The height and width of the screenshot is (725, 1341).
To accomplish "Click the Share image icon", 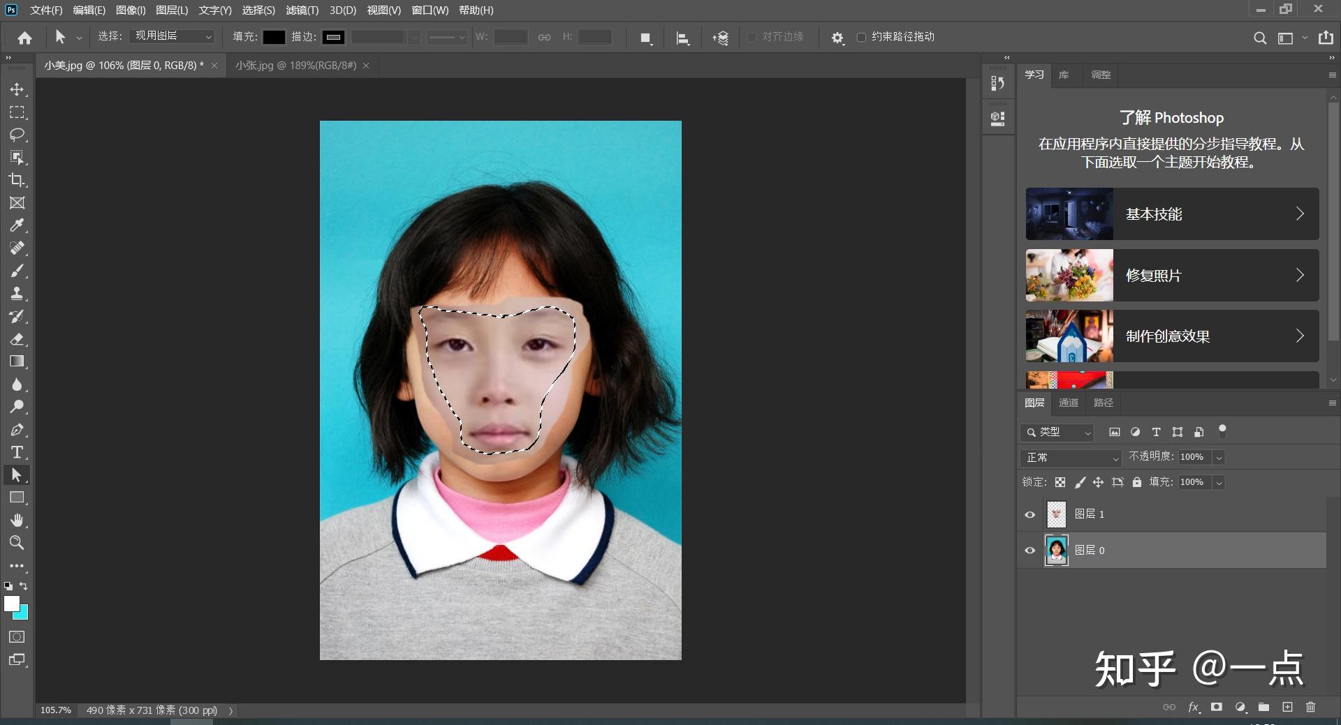I will coord(1326,38).
